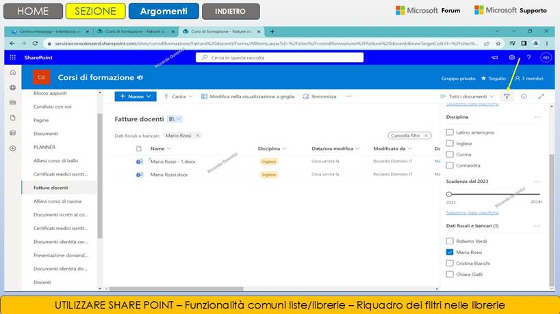Open the Tutti i documenti view dropdown

pyautogui.click(x=467, y=96)
